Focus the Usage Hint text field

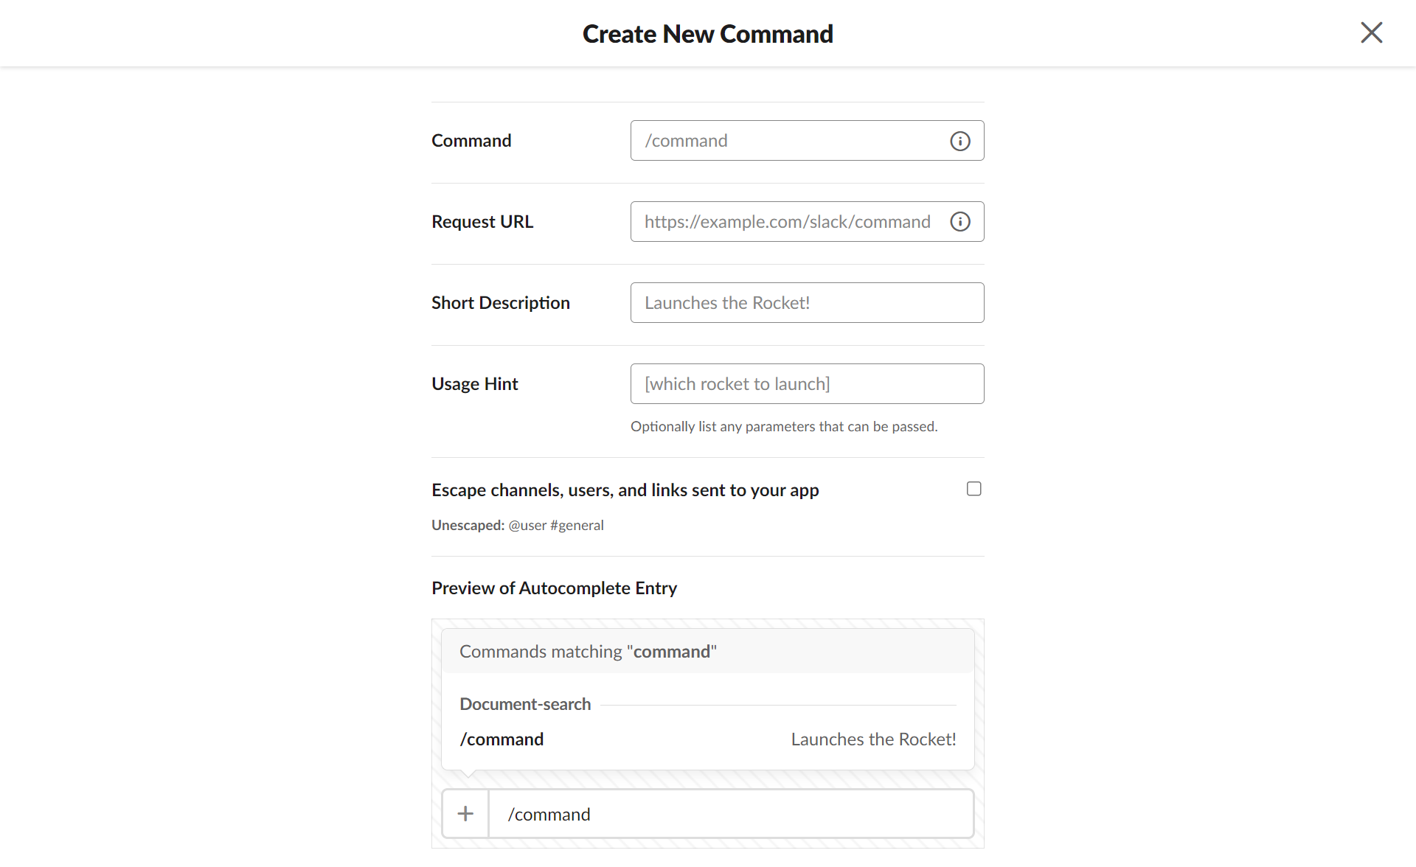click(807, 384)
